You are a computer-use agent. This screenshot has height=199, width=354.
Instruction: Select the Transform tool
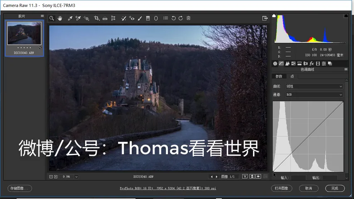113,18
